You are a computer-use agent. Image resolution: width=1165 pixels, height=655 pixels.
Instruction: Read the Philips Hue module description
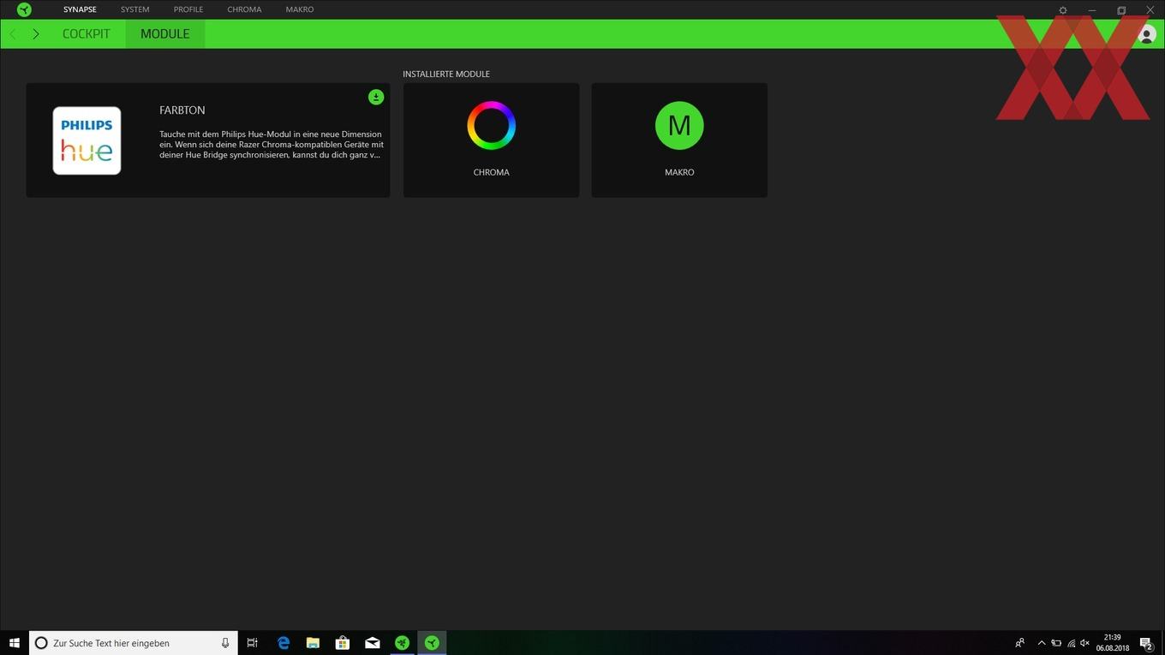272,145
